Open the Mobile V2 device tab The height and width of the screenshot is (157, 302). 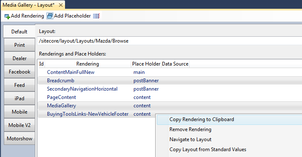19,125
